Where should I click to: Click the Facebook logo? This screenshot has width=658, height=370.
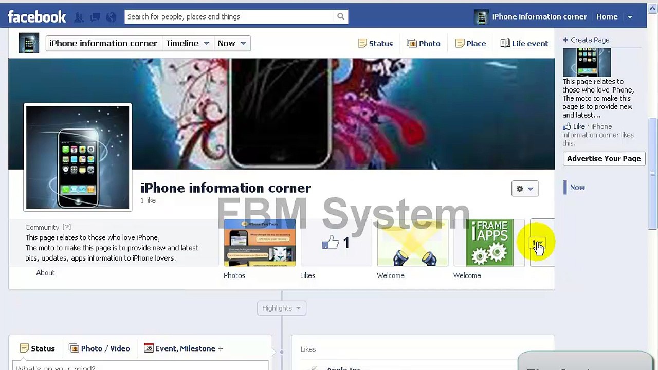tap(37, 17)
